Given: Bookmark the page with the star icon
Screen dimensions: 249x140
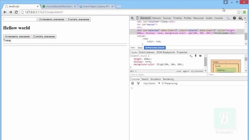Looking at the screenshot, I should pos(238,12).
